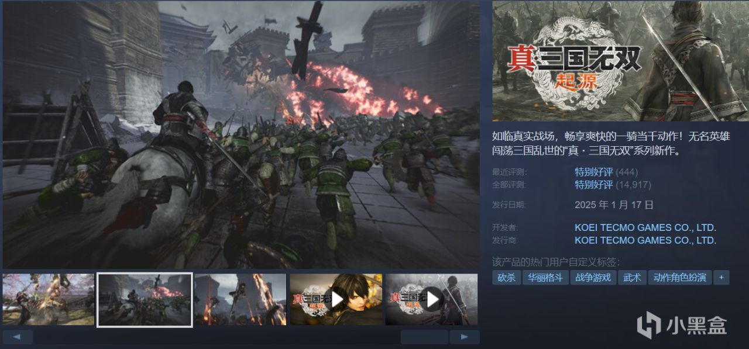
Task: Select the third thumbnail with fiery spear
Action: coord(240,299)
